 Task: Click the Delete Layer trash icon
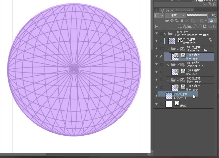[215, 26]
